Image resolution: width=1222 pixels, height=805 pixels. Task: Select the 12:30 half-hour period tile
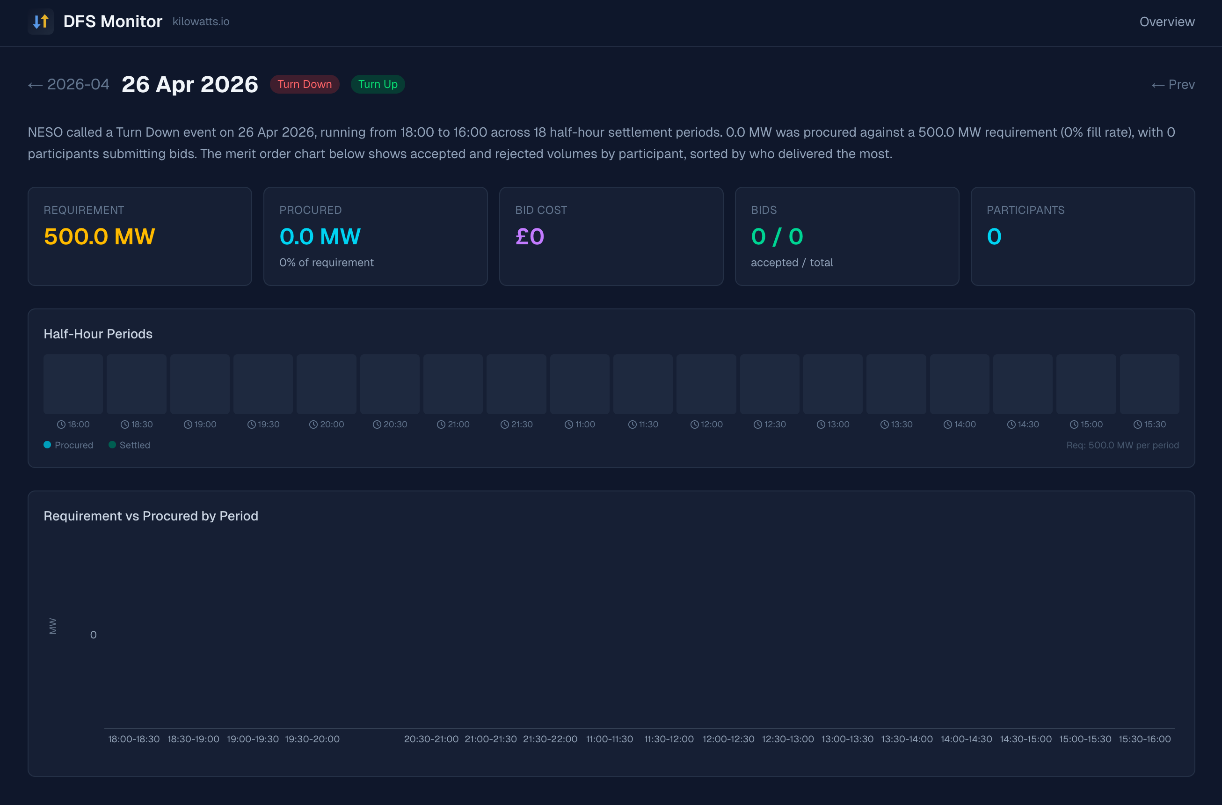(769, 384)
